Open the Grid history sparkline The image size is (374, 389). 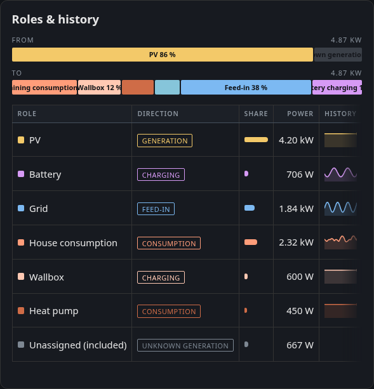(340, 208)
